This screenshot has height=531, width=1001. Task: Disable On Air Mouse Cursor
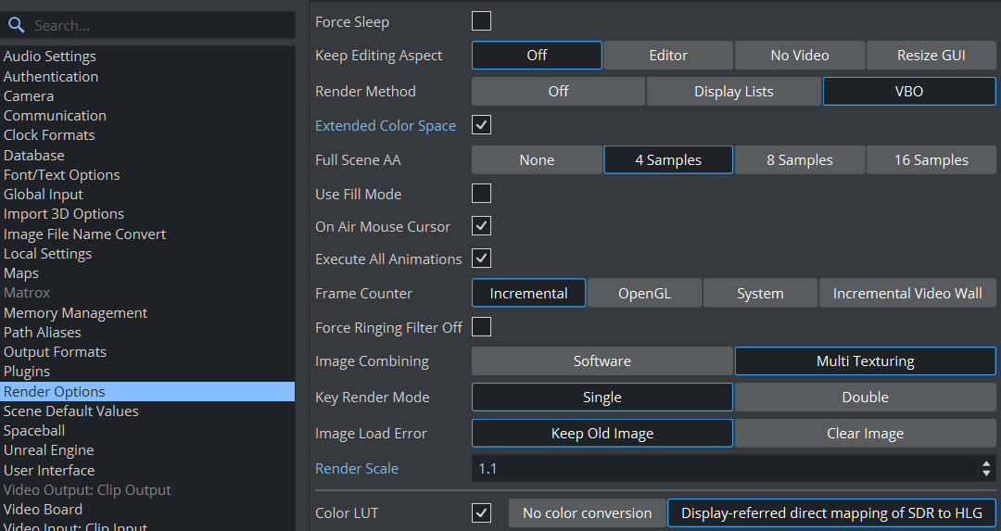tap(482, 226)
